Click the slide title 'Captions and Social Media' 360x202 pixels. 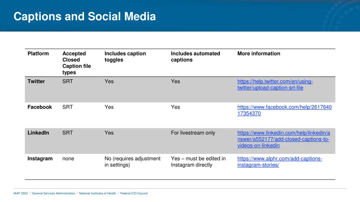click(85, 16)
